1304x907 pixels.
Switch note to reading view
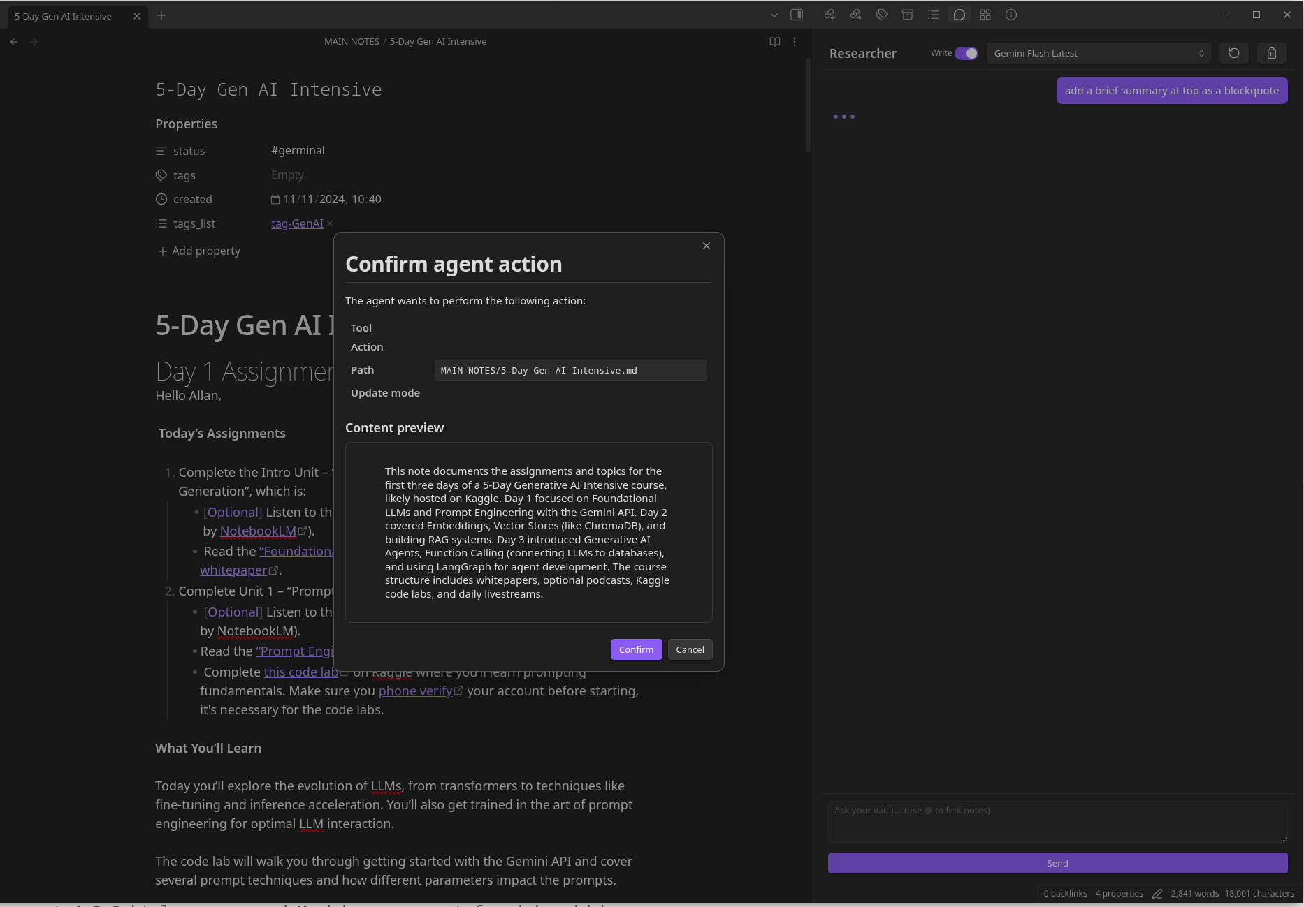(775, 42)
